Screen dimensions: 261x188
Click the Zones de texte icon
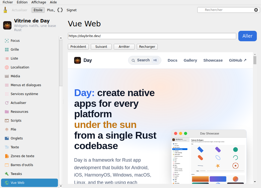coord(7,156)
